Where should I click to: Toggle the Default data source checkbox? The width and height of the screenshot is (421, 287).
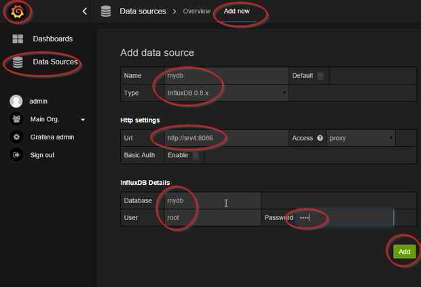pos(321,76)
